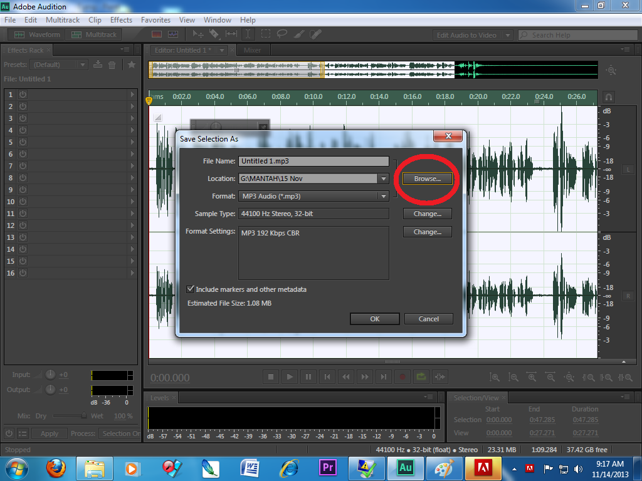
Task: Open the Location dropdown arrow
Action: click(383, 178)
